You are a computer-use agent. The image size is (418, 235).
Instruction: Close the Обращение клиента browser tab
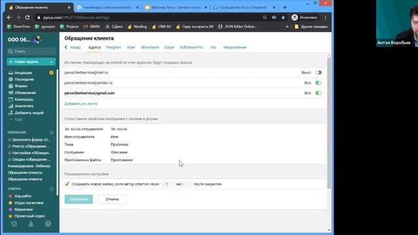click(69, 7)
